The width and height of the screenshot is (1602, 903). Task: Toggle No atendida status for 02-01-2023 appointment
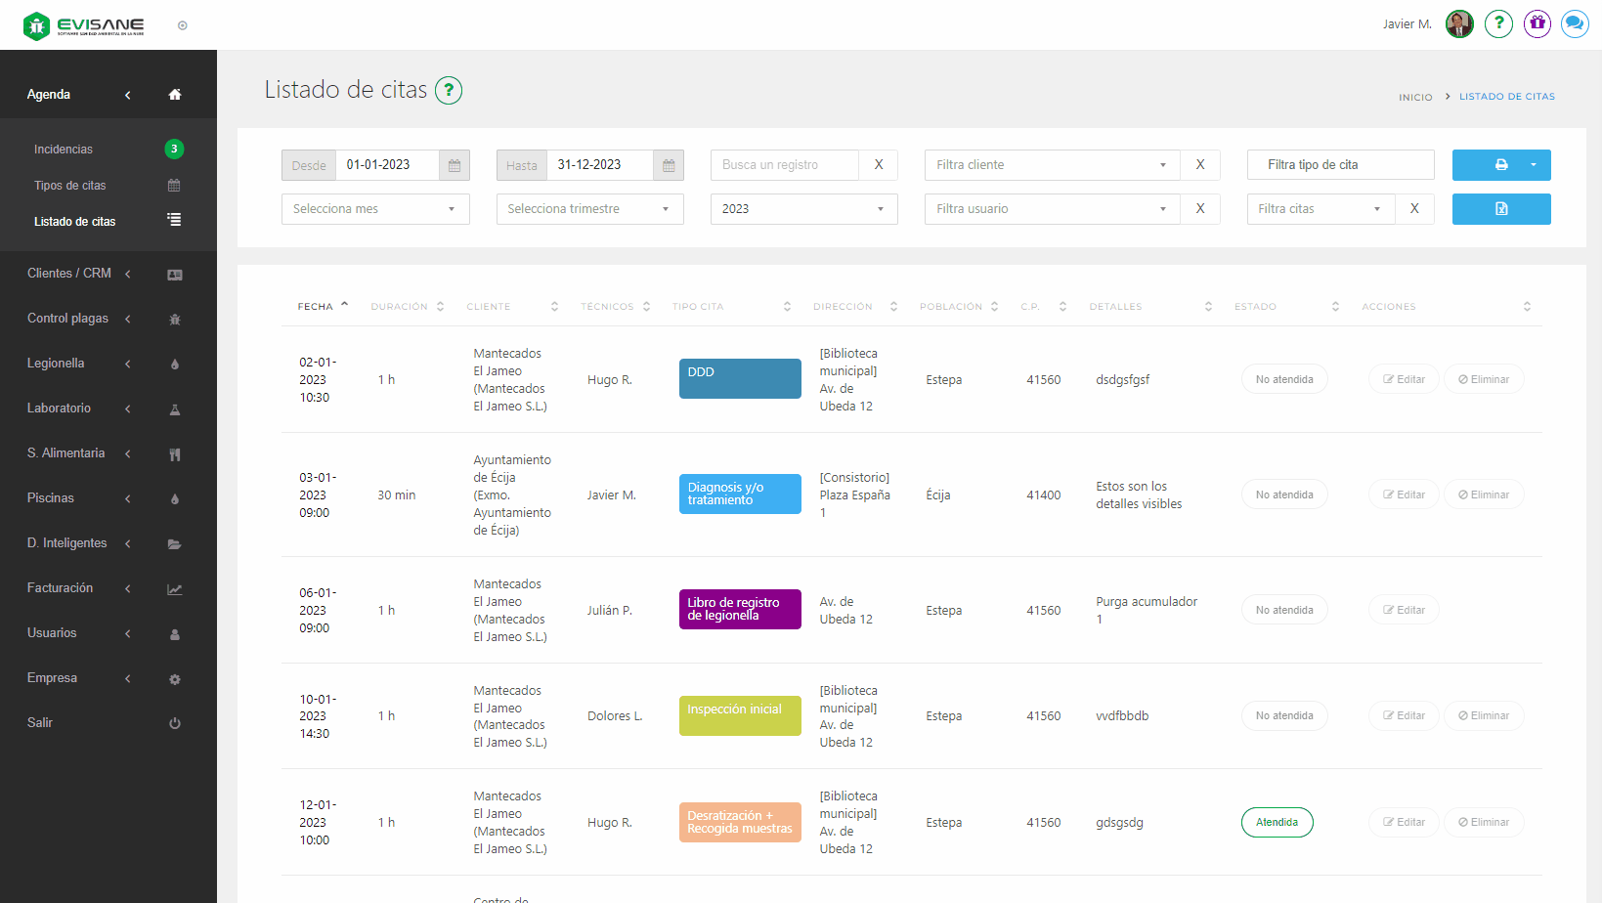click(1284, 379)
